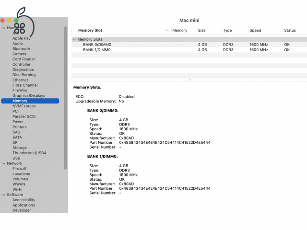Open Locations under Network
Viewport: 307px width, 230px height.
point(21,174)
